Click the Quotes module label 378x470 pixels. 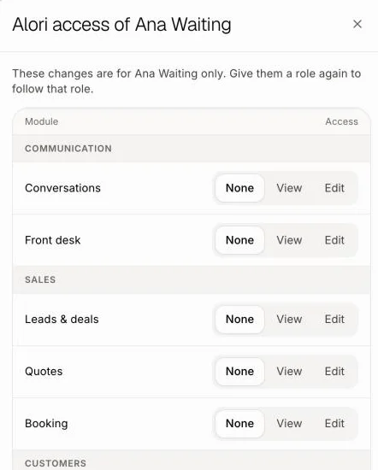click(x=44, y=372)
